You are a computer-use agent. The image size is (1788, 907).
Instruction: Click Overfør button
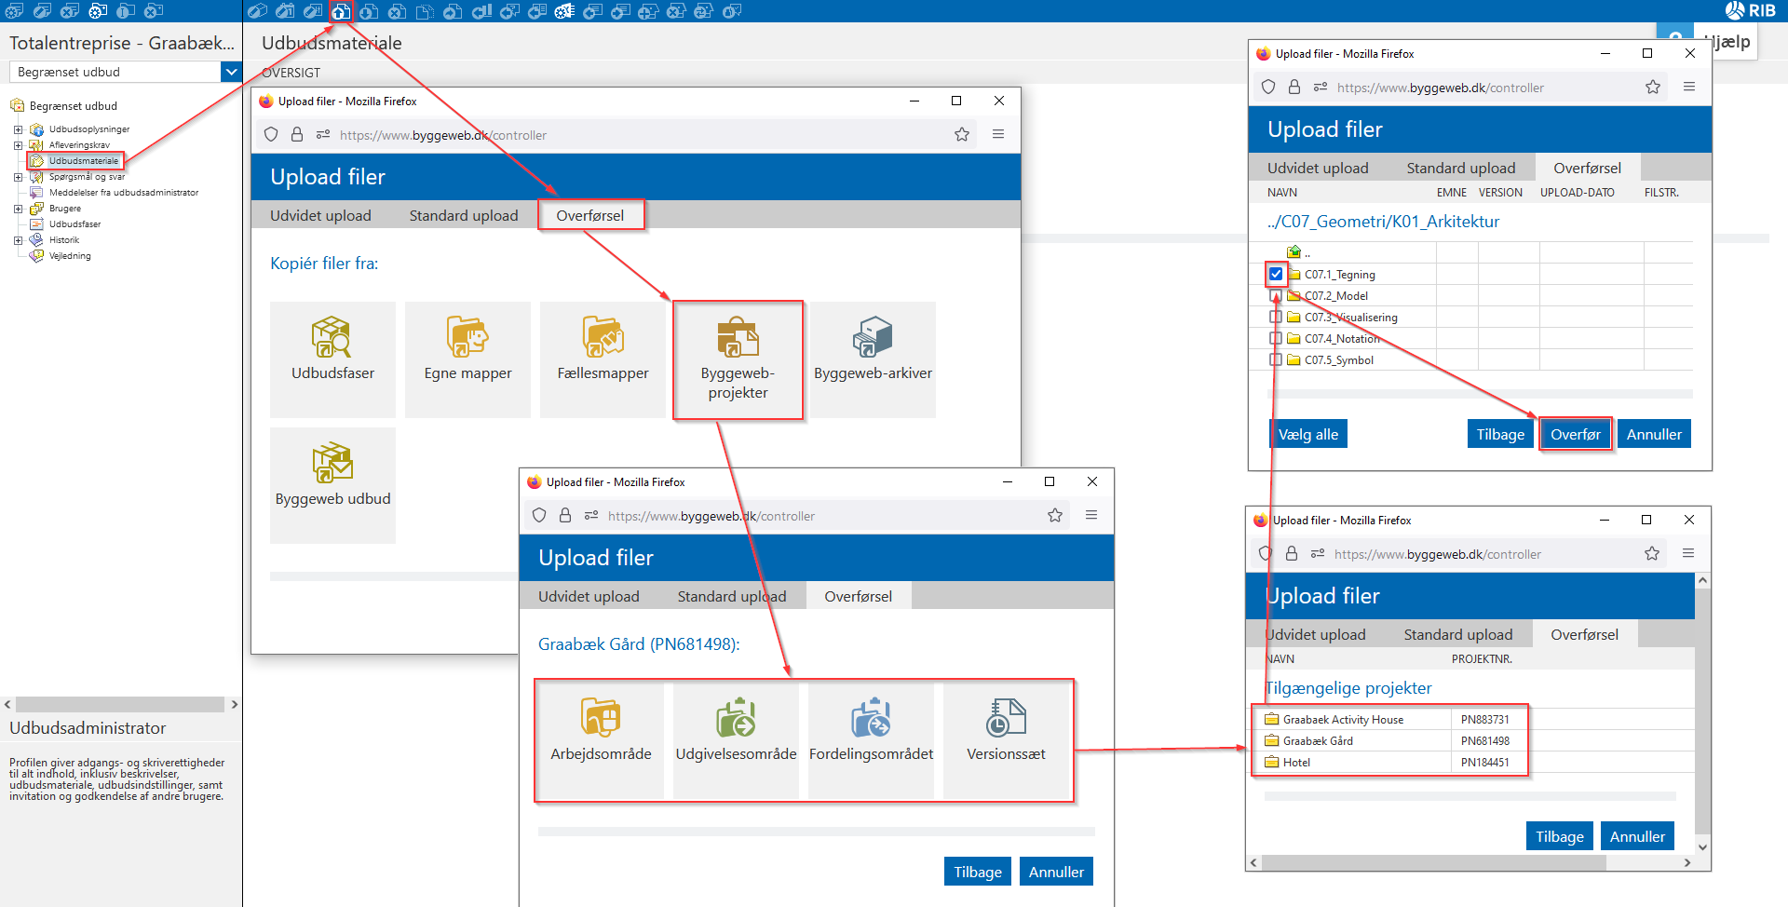click(x=1576, y=434)
